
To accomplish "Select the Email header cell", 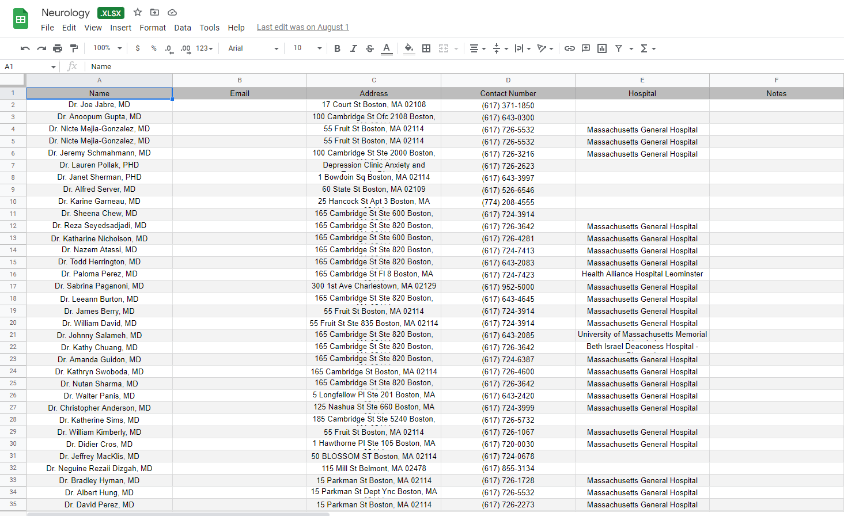I will coord(240,93).
